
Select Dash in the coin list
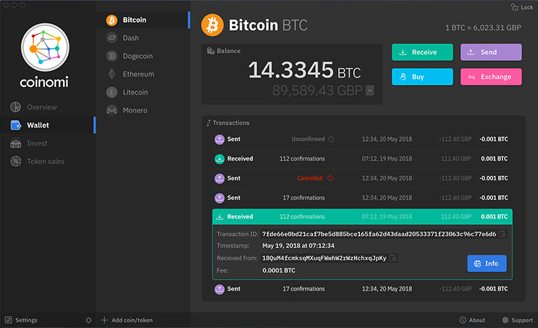pos(143,38)
